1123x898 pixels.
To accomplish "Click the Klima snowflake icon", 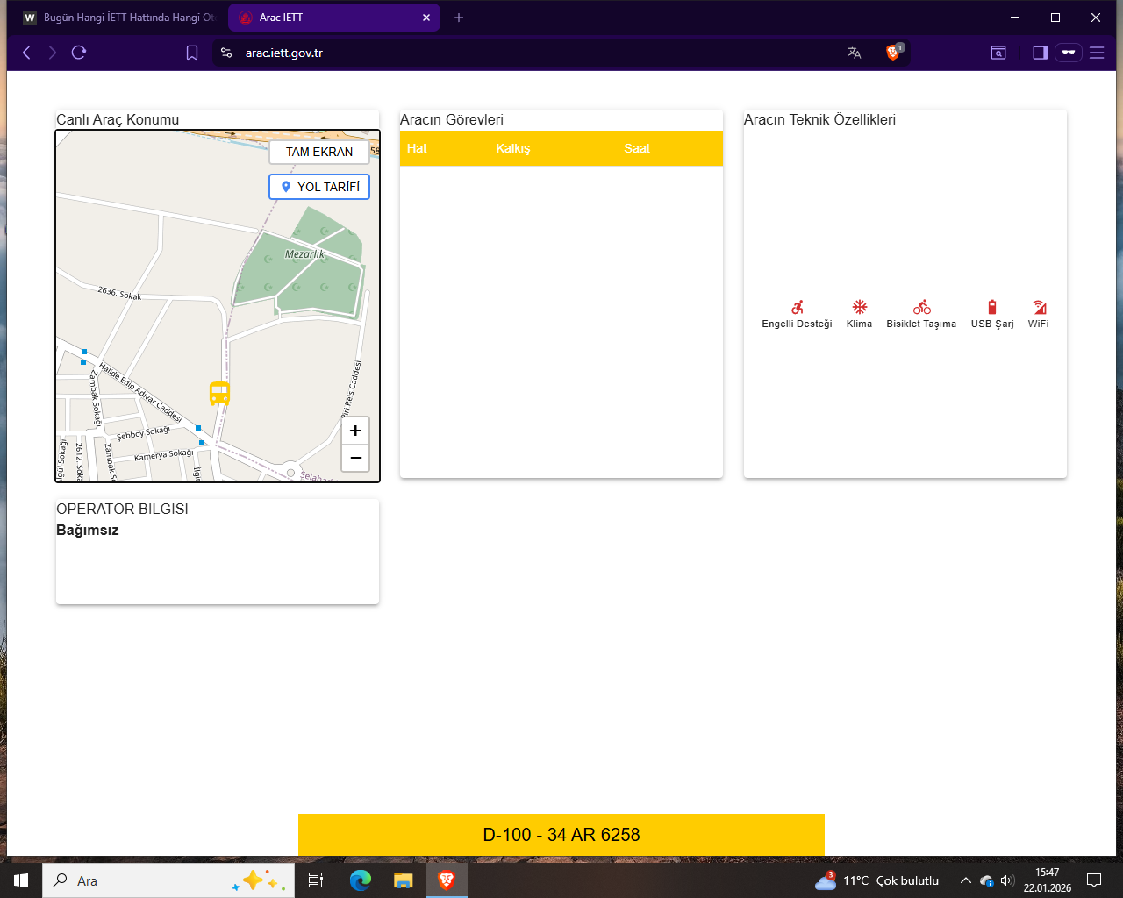I will click(x=859, y=307).
